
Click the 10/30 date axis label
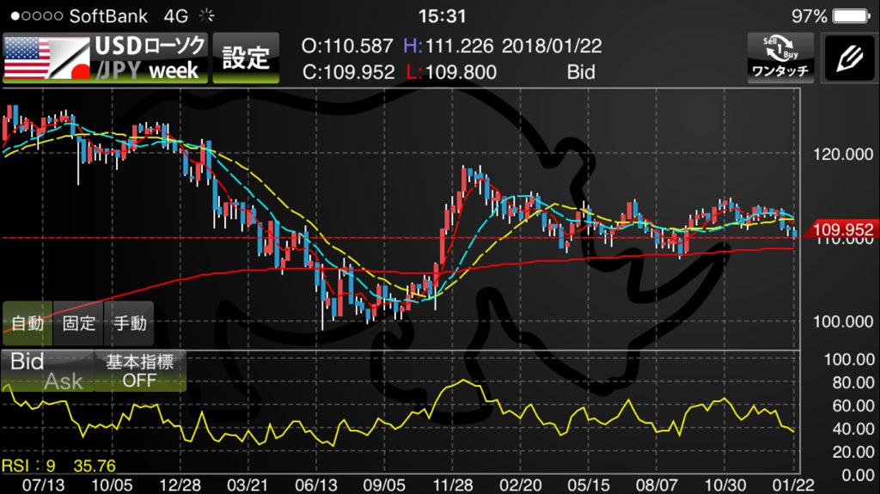tap(725, 485)
